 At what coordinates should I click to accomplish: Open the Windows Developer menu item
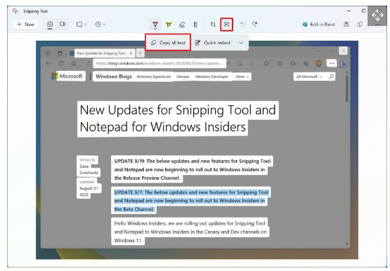[212, 77]
